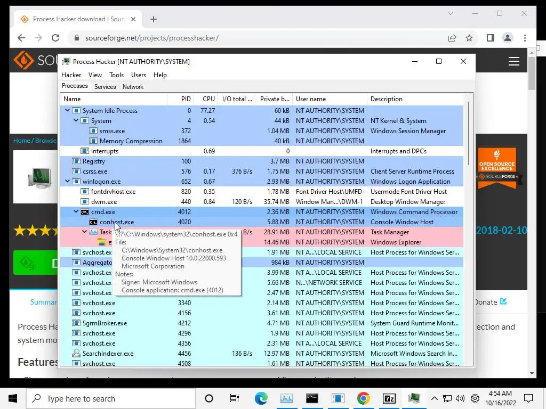The height and width of the screenshot is (409, 546).
Task: Open 7-Zip from the taskbar
Action: [389, 398]
